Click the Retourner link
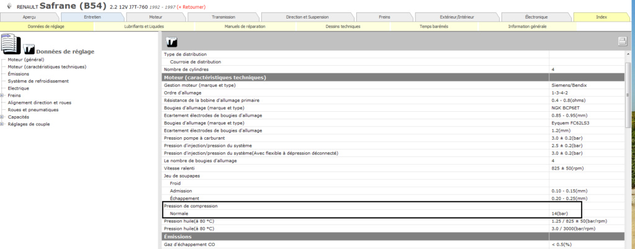The height and width of the screenshot is (249, 635). 191,7
